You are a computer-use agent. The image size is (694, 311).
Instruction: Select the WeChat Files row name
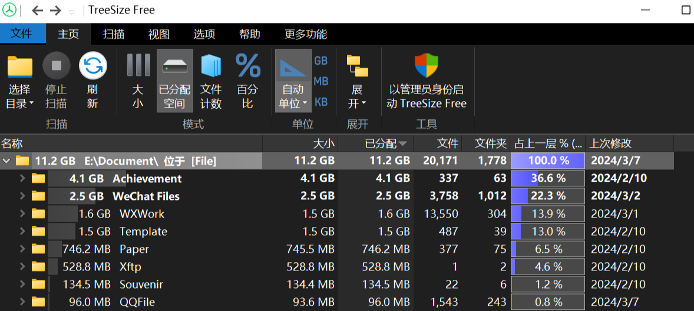[x=146, y=196]
